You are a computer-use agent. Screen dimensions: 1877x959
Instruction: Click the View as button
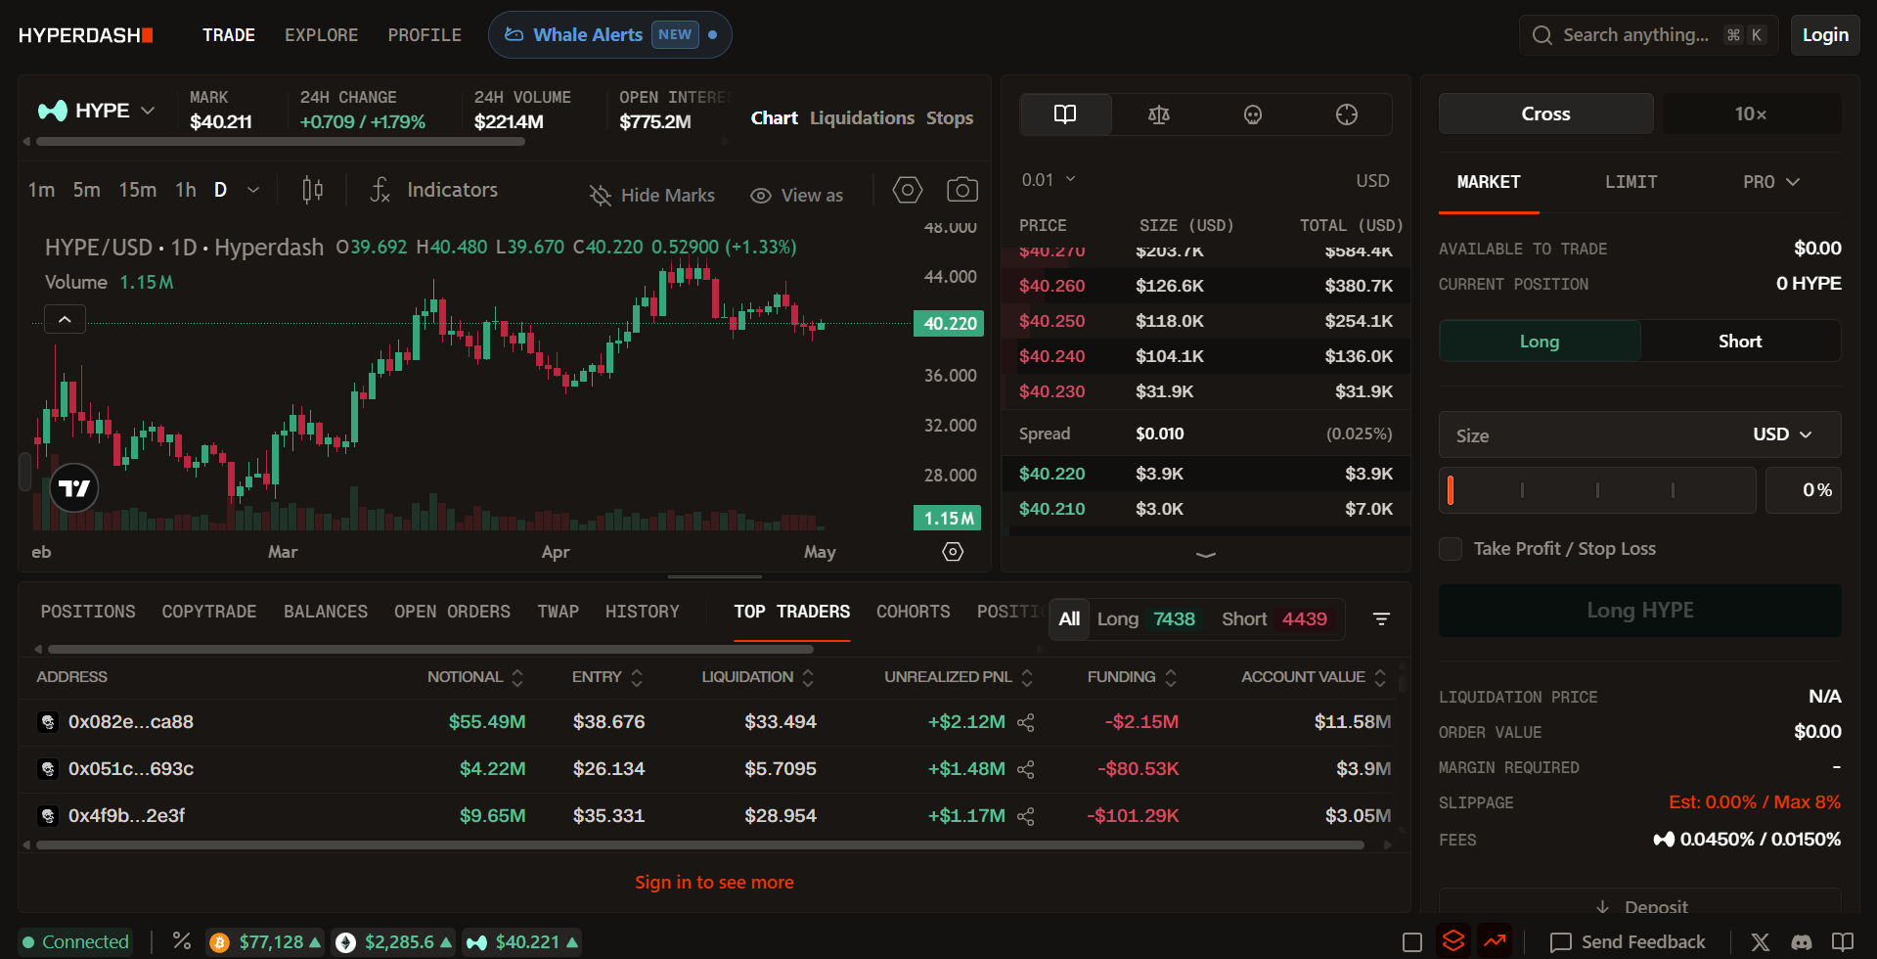[x=796, y=196]
